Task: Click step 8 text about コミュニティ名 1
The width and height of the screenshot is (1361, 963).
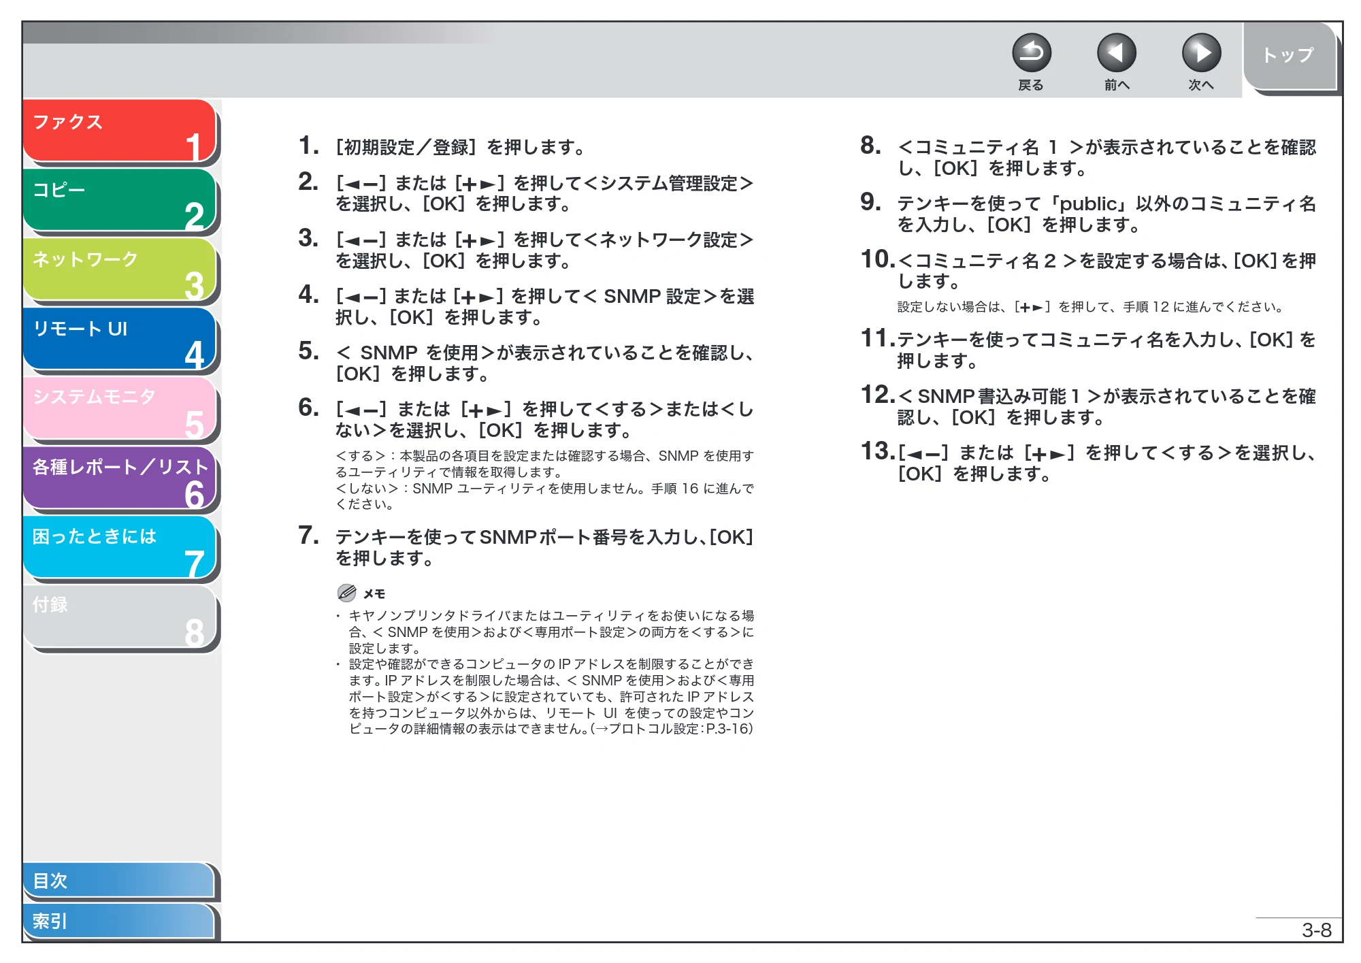Action: click(x=1106, y=157)
